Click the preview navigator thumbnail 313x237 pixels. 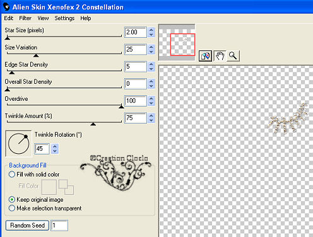(x=177, y=42)
